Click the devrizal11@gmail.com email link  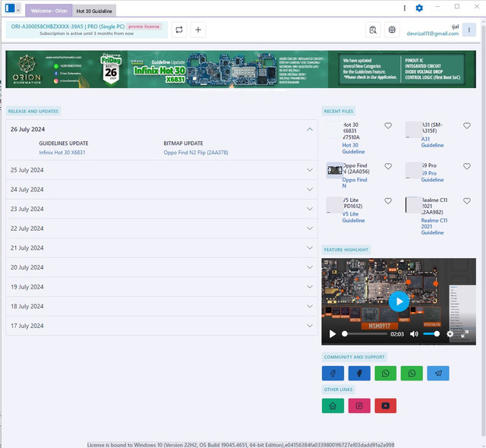click(x=433, y=33)
